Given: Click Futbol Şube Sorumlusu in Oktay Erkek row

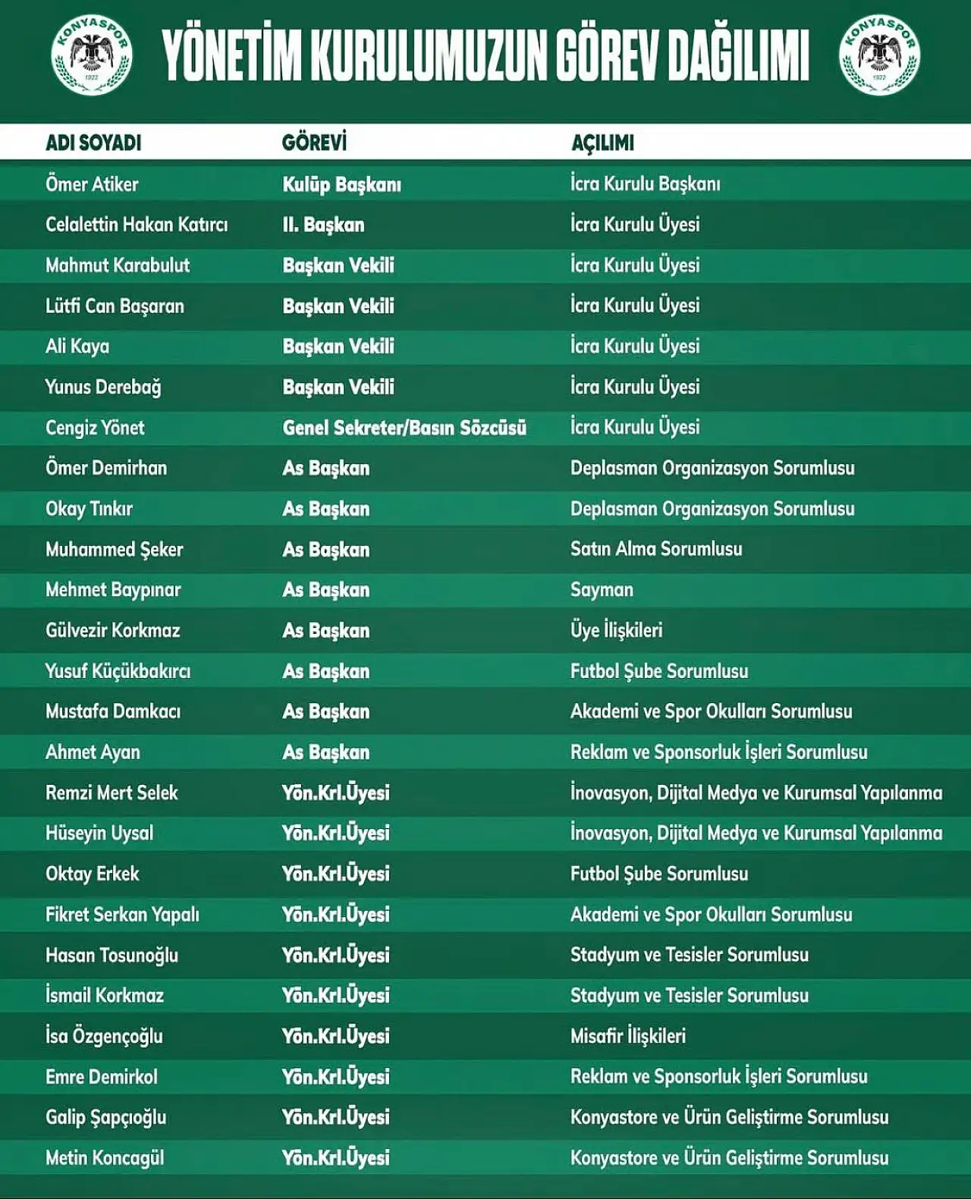Looking at the screenshot, I should click(x=659, y=874).
